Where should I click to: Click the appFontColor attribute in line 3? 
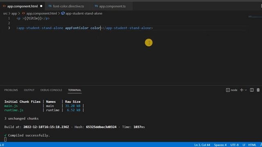[x=77, y=28]
